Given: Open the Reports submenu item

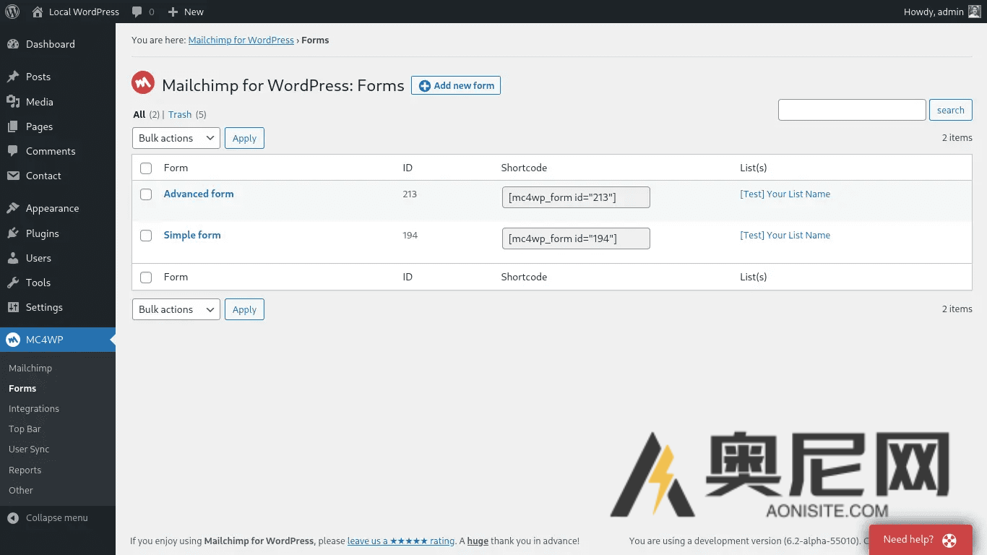Looking at the screenshot, I should click(x=25, y=470).
